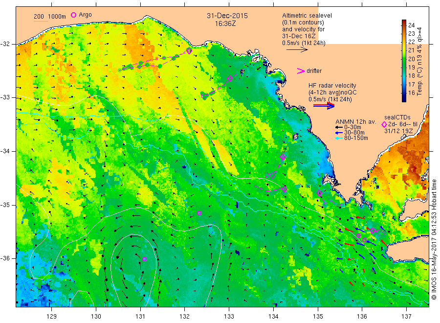Select the sealCTD diamond near 134.2E 34.7S
The height and width of the screenshot is (323, 440).
(x=285, y=189)
